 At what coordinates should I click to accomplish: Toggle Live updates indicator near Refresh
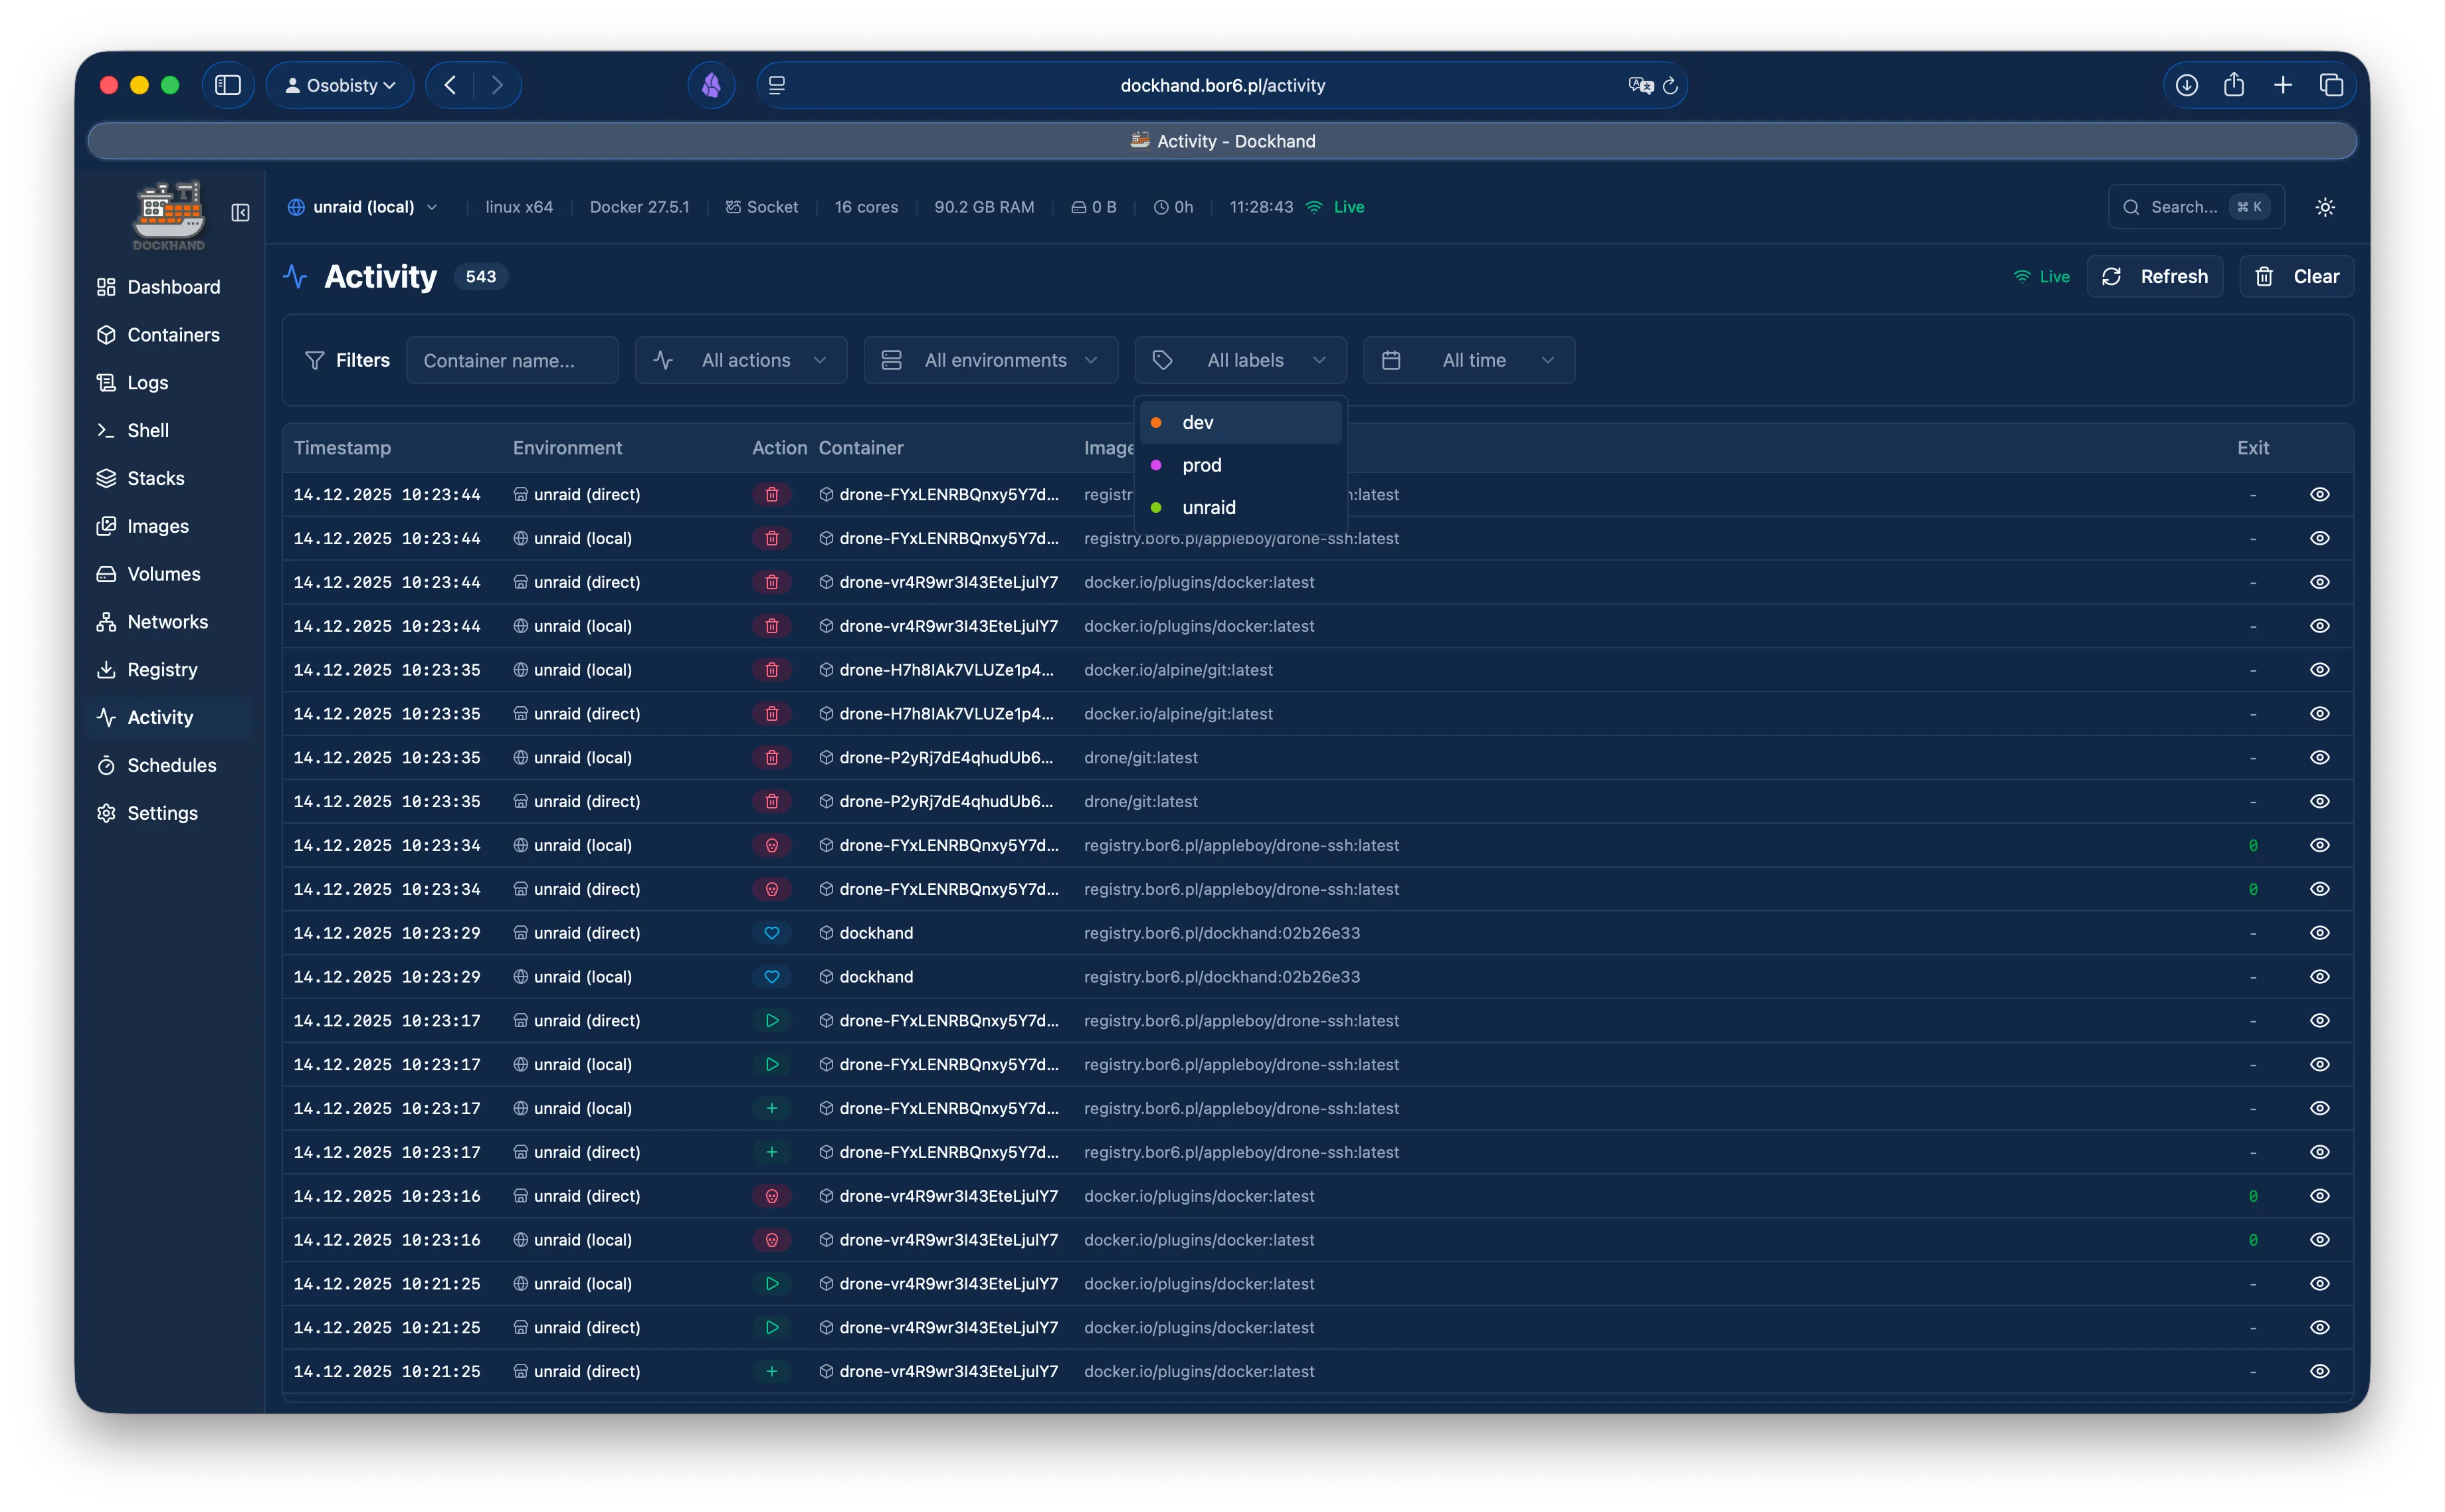pos(2041,277)
